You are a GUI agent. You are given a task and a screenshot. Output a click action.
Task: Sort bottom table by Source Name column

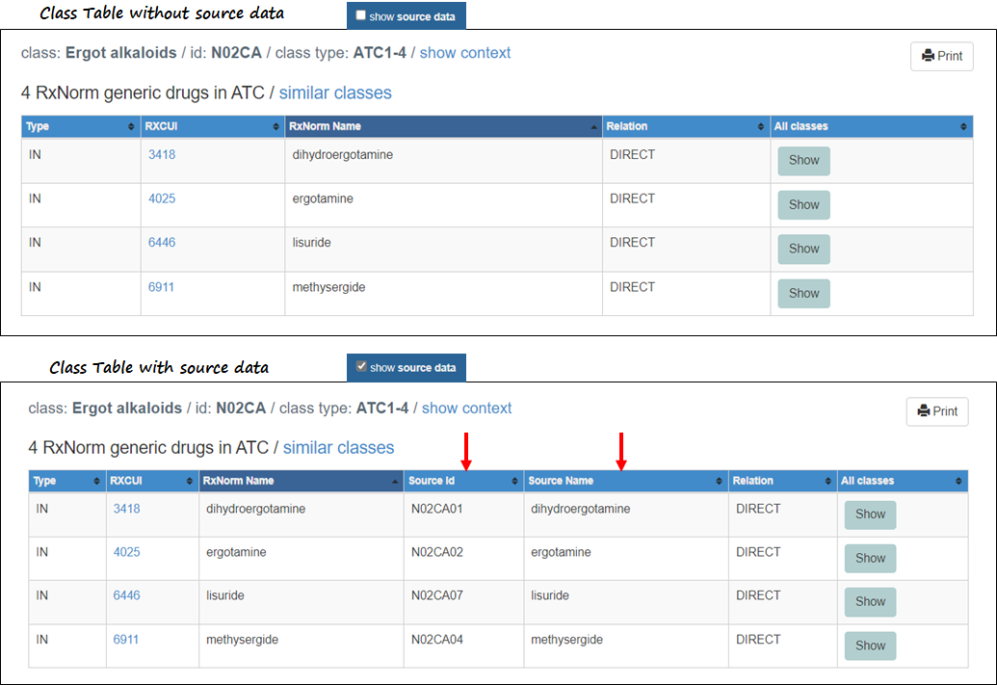coord(626,481)
